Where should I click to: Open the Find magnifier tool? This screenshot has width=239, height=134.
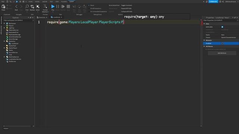[27, 6]
